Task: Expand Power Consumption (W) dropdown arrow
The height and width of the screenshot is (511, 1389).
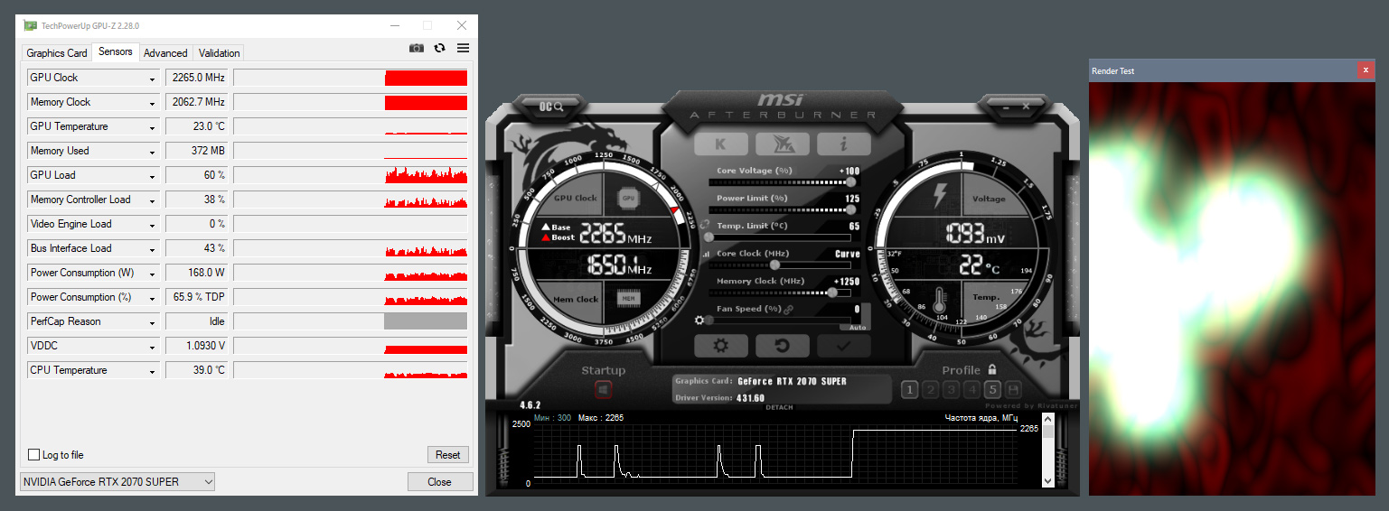Action: coord(153,274)
